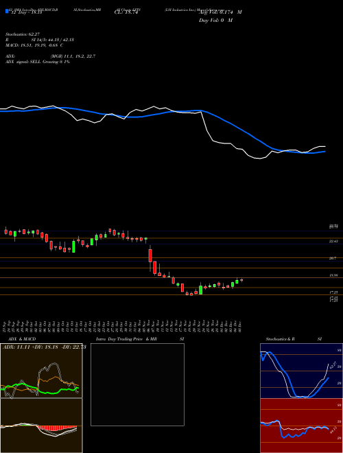Click the last candlestick on the price chart
Image resolution: width=343 pixels, height=453 pixels.
pos(241,280)
